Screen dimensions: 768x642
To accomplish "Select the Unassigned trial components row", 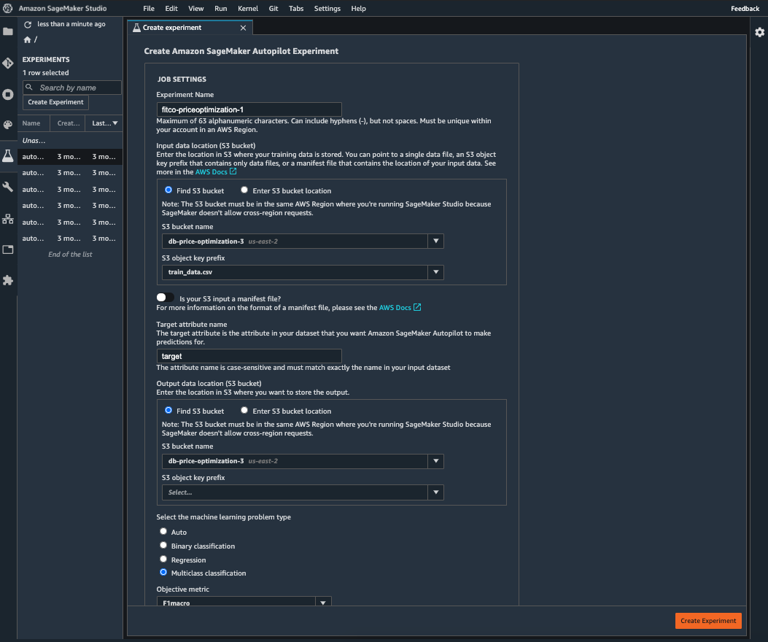I will point(70,141).
